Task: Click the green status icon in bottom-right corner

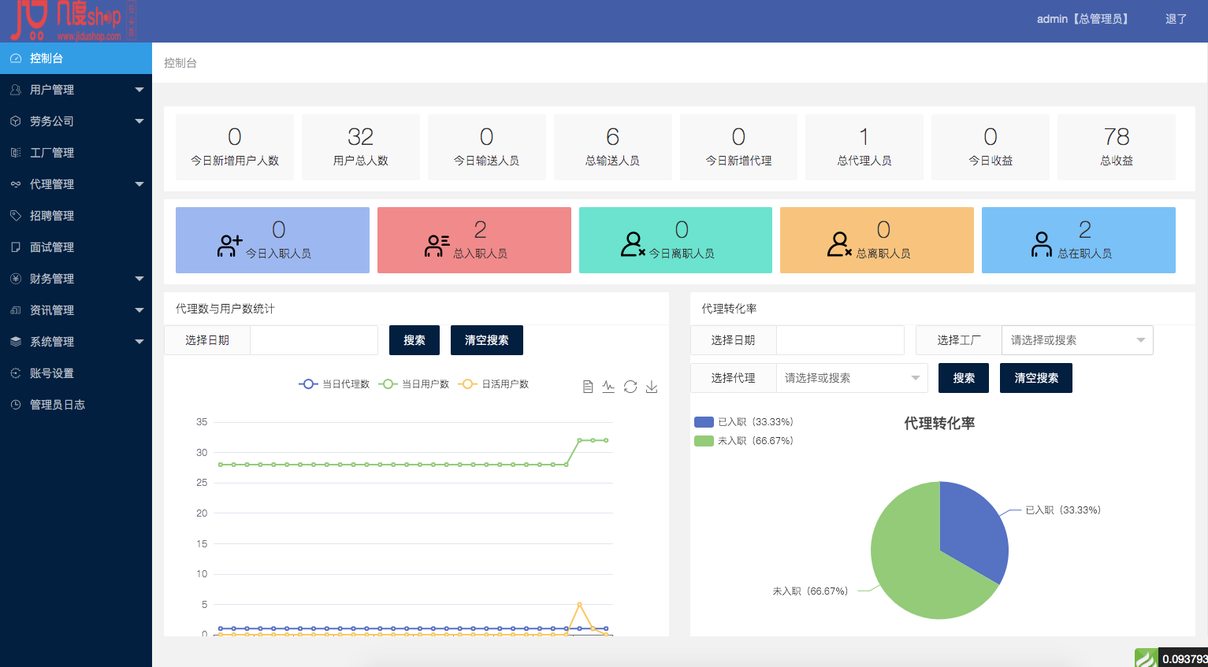Action: (x=1147, y=658)
